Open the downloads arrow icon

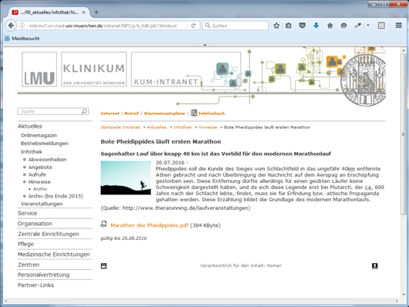click(x=316, y=25)
